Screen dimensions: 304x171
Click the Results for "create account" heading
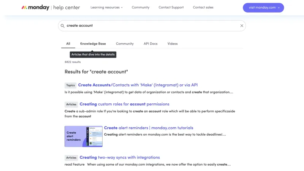pyautogui.click(x=96, y=72)
